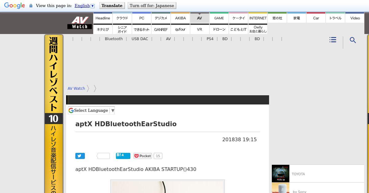Open the INTERNET tab
369x193 pixels.
[x=258, y=18]
